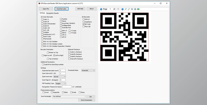Open the Quiet zone size dropdown

60,77
